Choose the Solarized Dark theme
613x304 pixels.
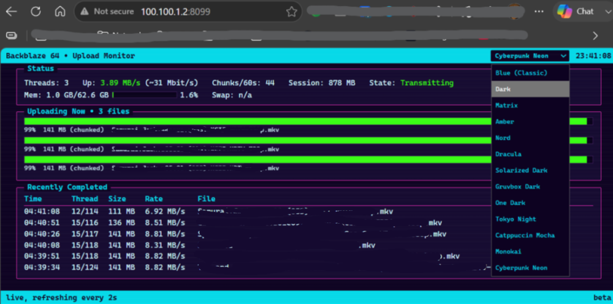(530, 170)
